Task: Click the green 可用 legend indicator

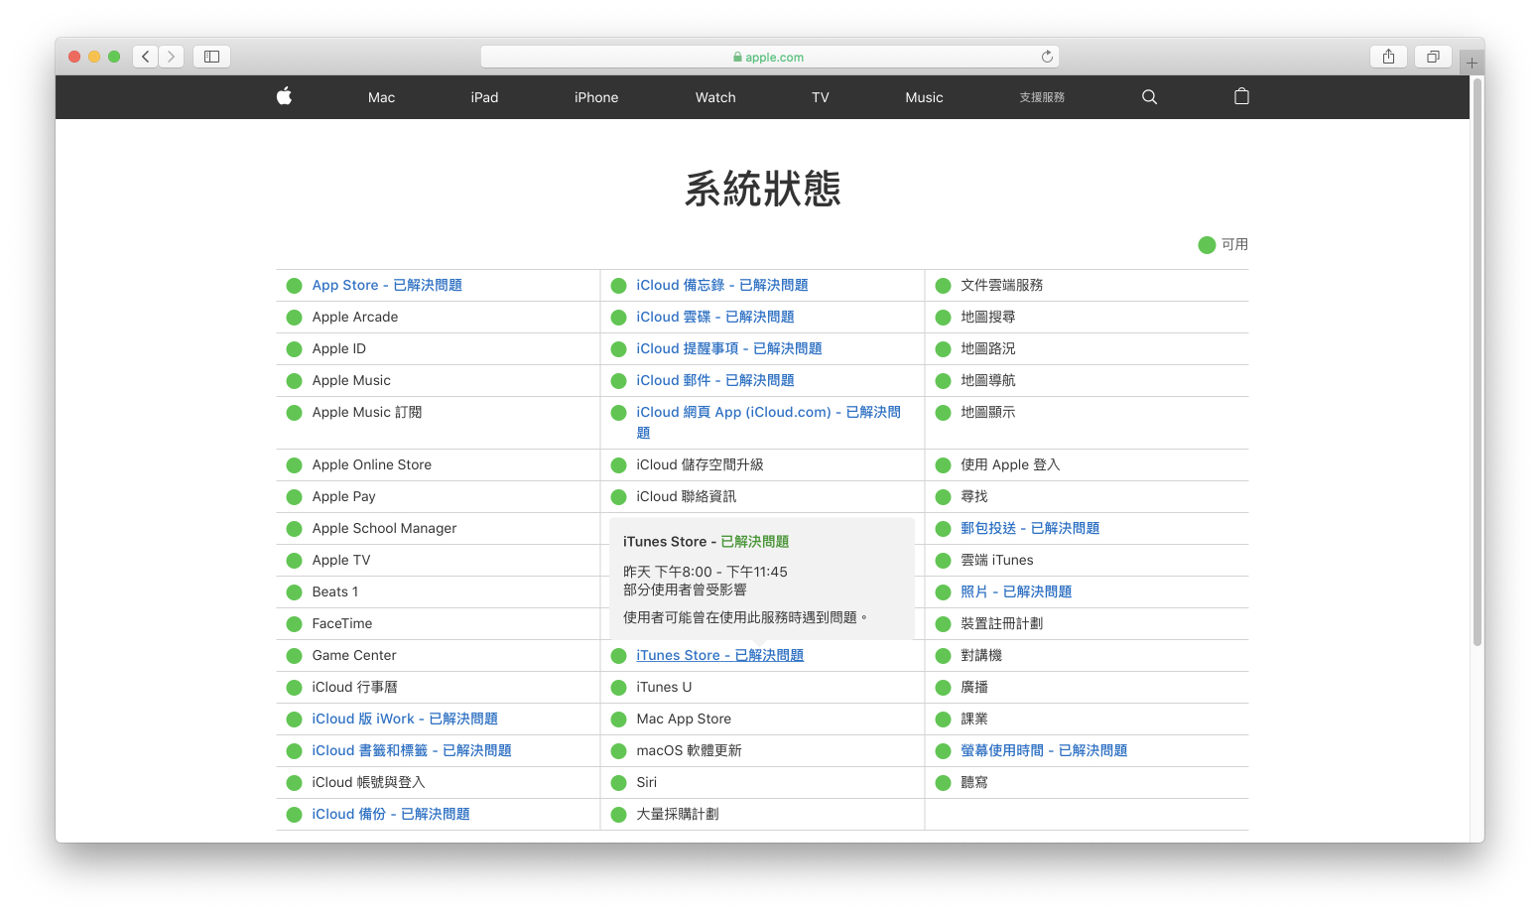Action: (x=1207, y=245)
